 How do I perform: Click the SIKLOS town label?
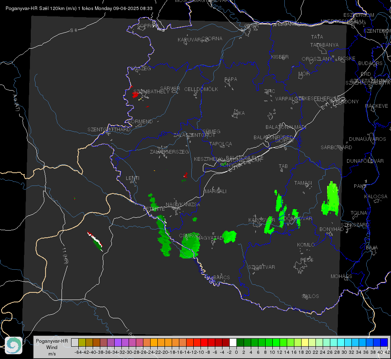pos(310,296)
